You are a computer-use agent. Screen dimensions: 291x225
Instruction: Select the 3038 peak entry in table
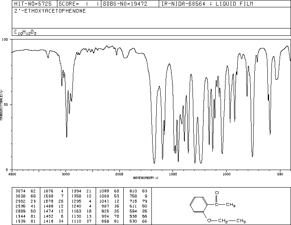(26, 196)
